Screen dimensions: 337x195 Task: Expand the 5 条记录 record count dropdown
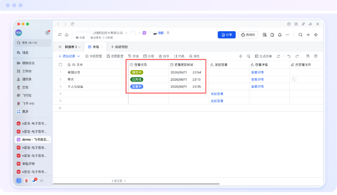pos(118,181)
